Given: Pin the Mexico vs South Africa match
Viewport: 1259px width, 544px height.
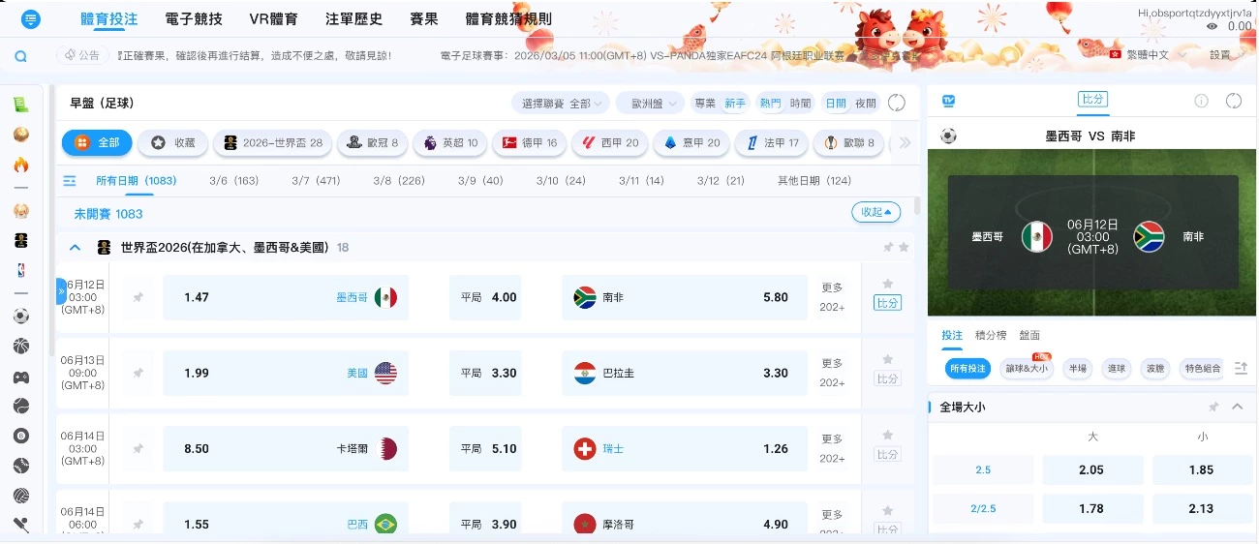Looking at the screenshot, I should pos(138,297).
